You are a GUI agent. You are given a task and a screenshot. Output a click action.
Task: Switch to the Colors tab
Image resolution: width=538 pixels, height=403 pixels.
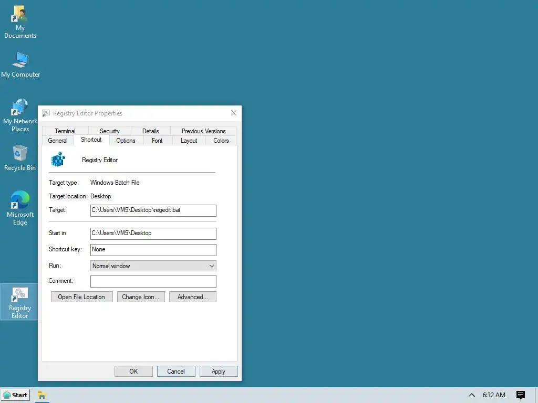[x=221, y=141]
